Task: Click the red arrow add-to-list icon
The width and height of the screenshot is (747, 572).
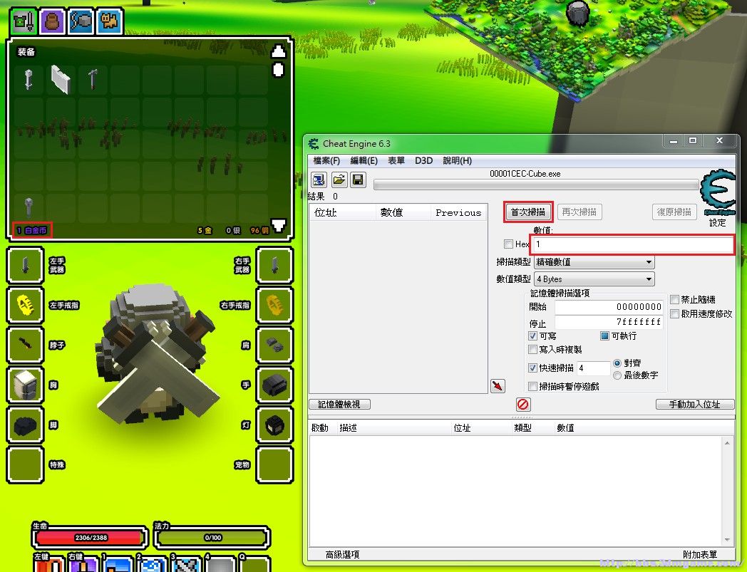Action: point(498,386)
